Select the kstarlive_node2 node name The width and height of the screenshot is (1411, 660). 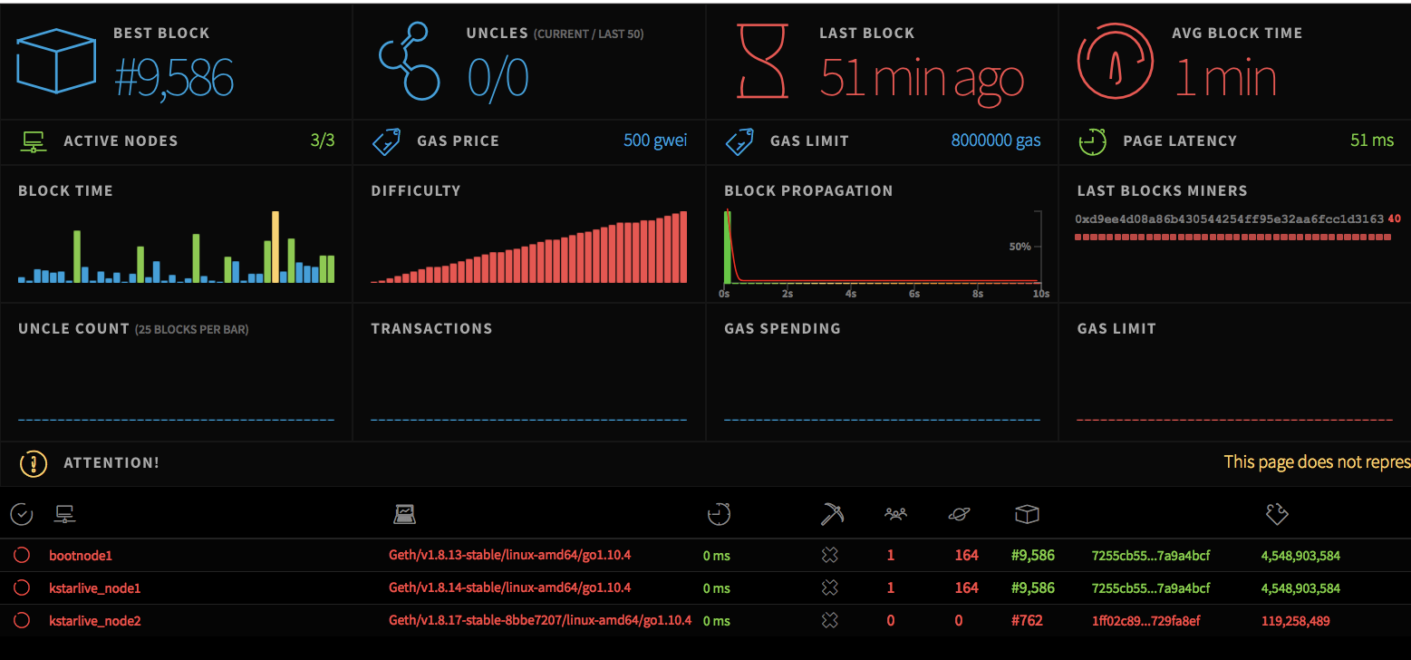point(95,621)
